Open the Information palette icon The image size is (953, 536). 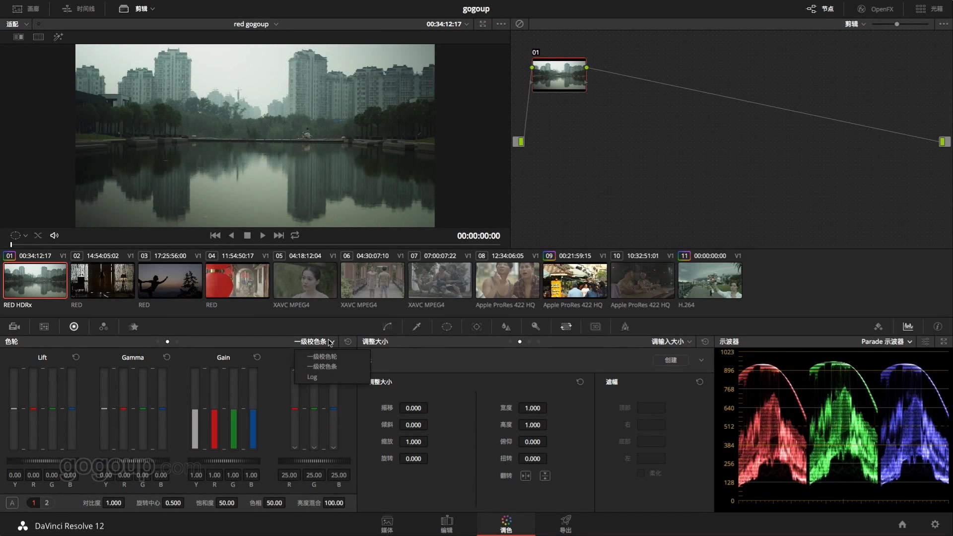(x=938, y=327)
